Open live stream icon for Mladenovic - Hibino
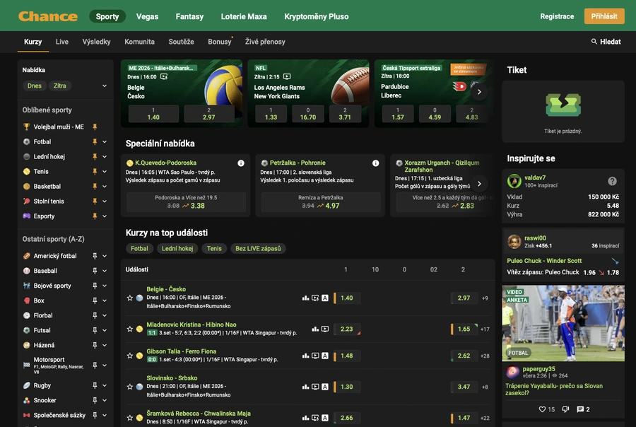The image size is (636, 427). click(325, 329)
